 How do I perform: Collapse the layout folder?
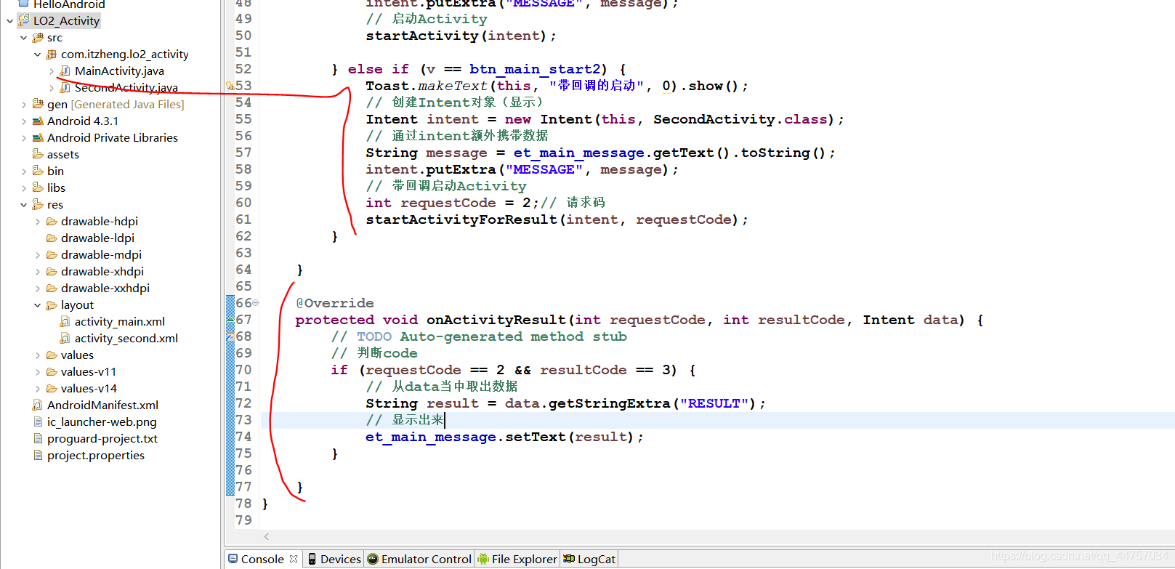(x=37, y=304)
